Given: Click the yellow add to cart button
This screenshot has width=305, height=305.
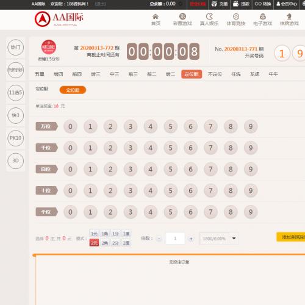Looking at the screenshot, I should pos(291,237).
